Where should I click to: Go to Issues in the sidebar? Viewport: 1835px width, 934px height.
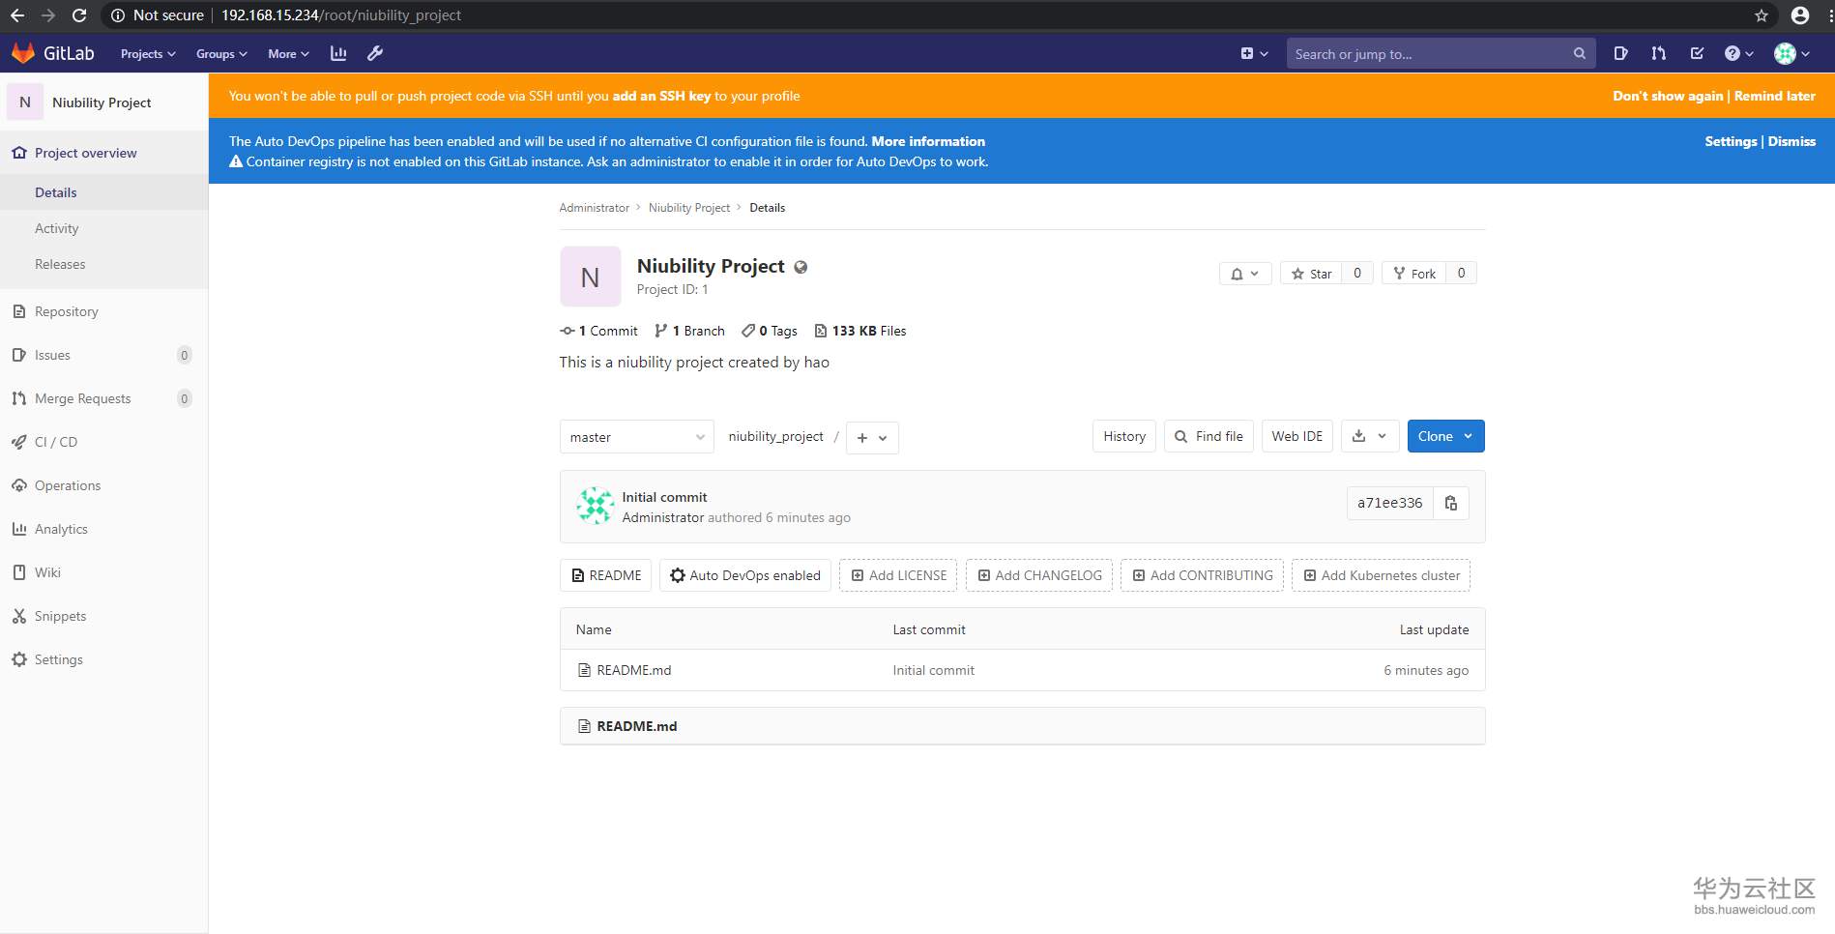[x=103, y=355]
